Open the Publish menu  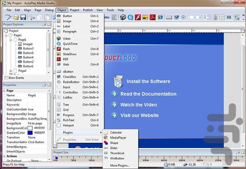click(x=88, y=10)
